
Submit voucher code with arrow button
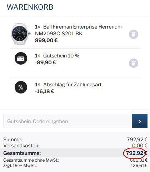pos(140,121)
